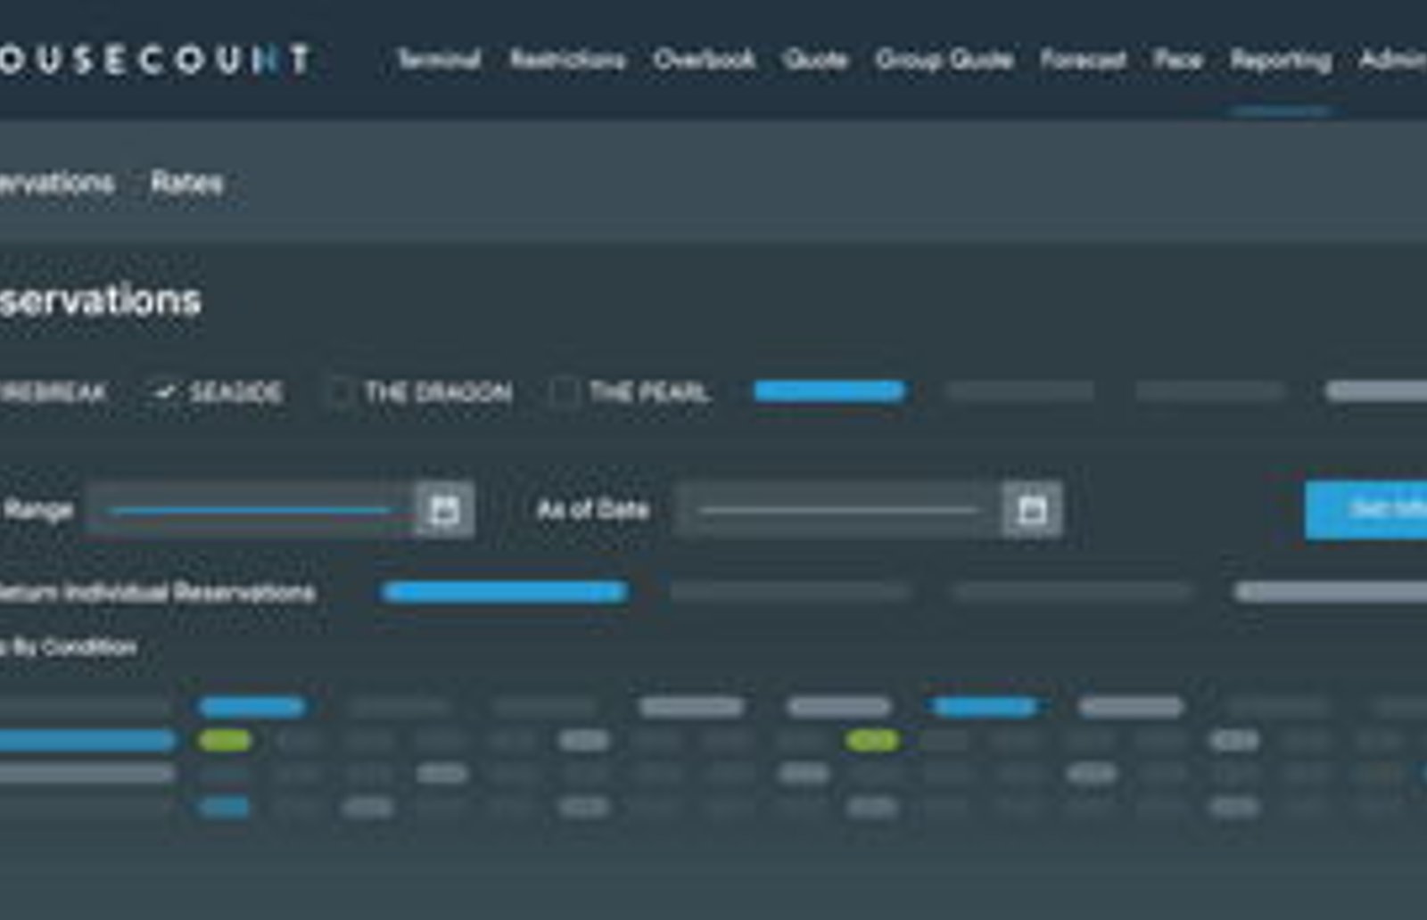
Task: Click the HOUSECOUNT logo
Action: (153, 60)
